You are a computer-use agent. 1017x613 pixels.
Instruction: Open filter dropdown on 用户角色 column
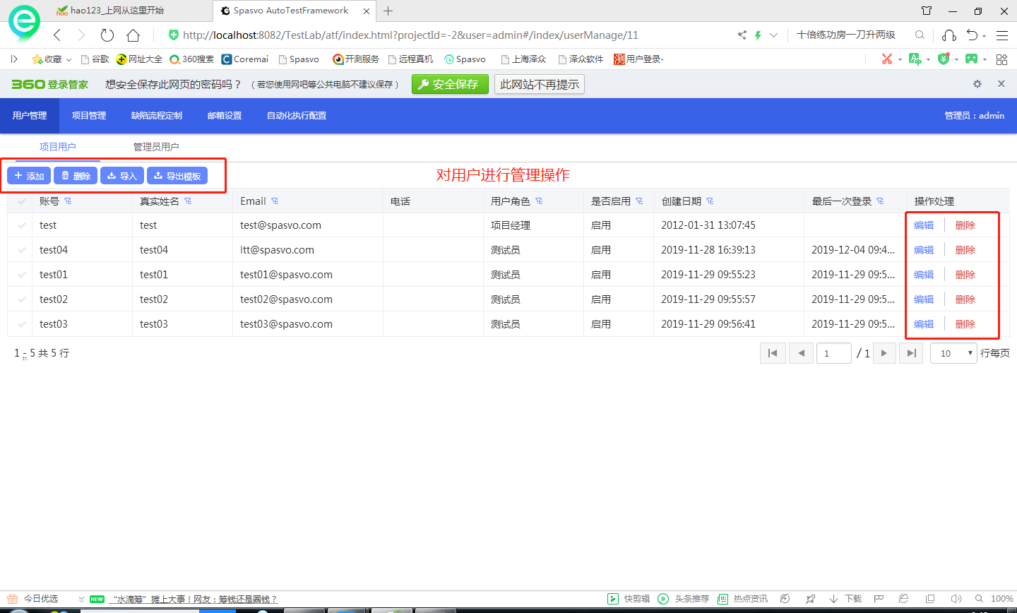(x=540, y=201)
